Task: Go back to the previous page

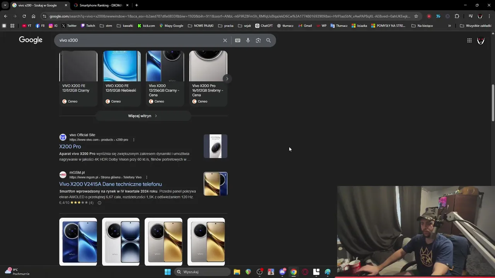Action: [5, 16]
